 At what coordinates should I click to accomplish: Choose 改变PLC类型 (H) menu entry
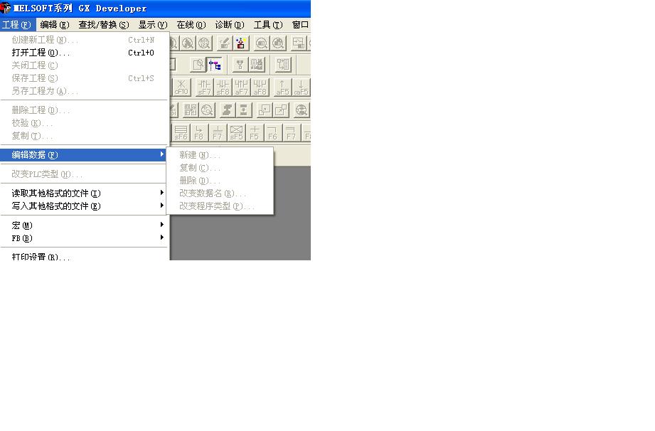[85, 174]
